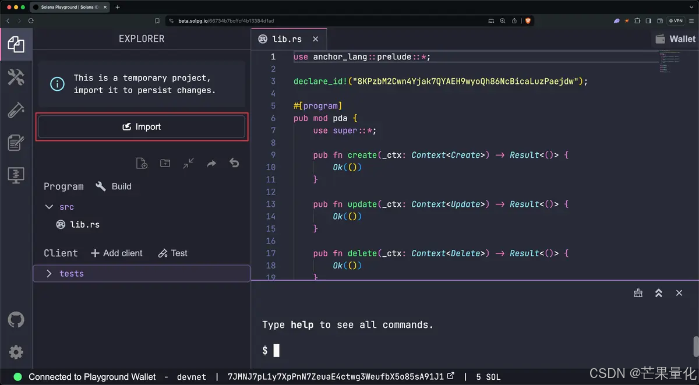Select lib.rs in the file tree
Screen dimensions: 699x385
tap(78, 224)
